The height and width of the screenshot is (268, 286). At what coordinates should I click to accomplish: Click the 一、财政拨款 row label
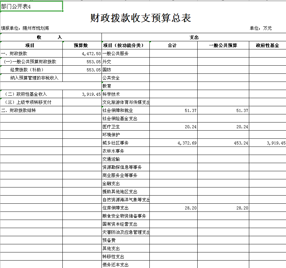coord(31,53)
